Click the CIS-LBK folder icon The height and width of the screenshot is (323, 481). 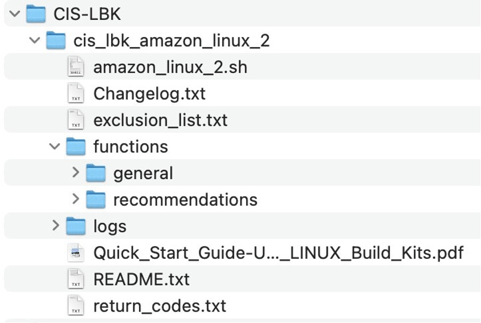[36, 14]
